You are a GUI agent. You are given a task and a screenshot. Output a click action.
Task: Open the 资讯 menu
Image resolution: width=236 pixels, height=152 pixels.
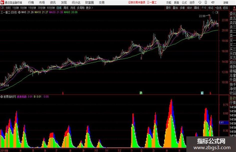tap(53, 2)
